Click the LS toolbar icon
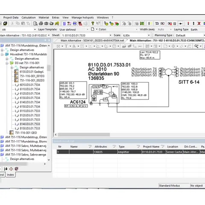Screen dimensions: 205x205 (x=85, y=23)
